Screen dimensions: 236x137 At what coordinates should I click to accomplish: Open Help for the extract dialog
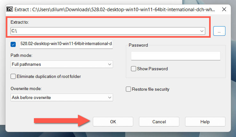(205, 122)
